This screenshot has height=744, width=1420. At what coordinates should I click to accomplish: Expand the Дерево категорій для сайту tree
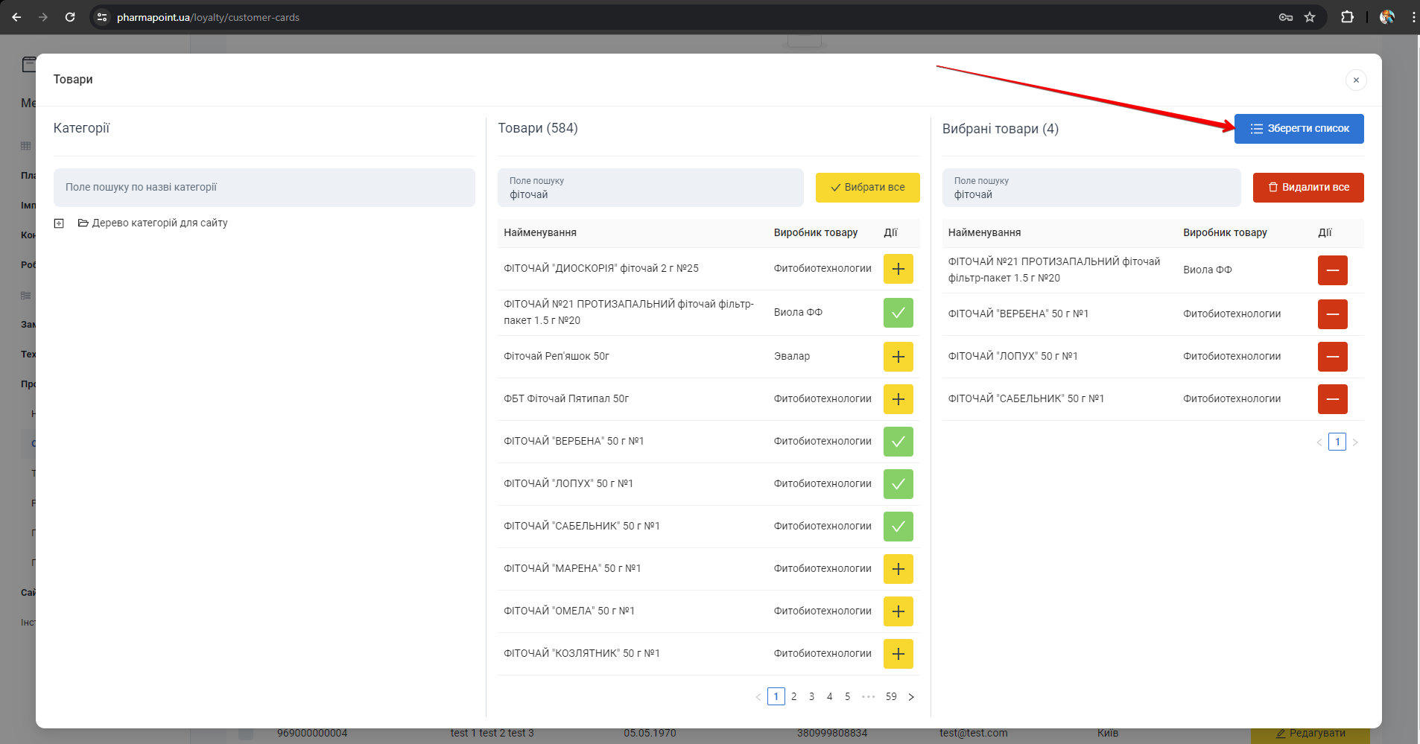pyautogui.click(x=59, y=223)
